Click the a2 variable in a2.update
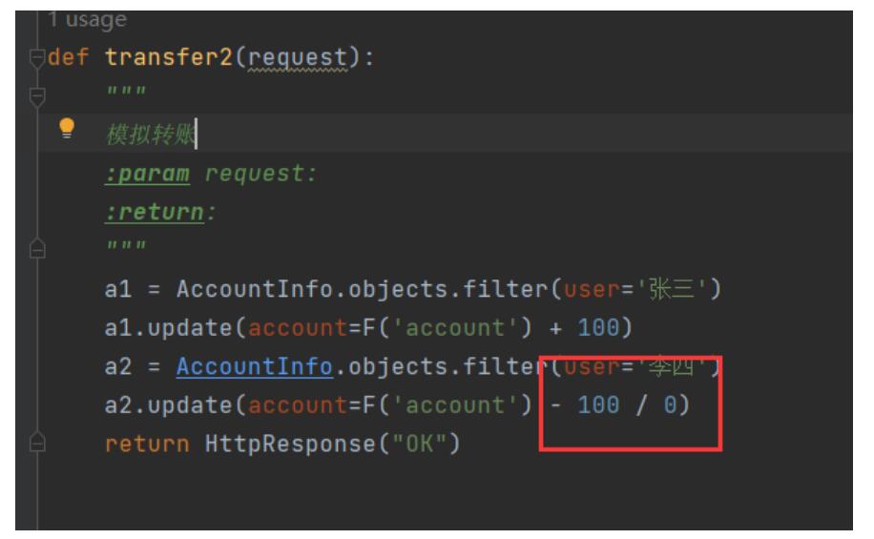Image resolution: width=874 pixels, height=539 pixels. click(117, 405)
